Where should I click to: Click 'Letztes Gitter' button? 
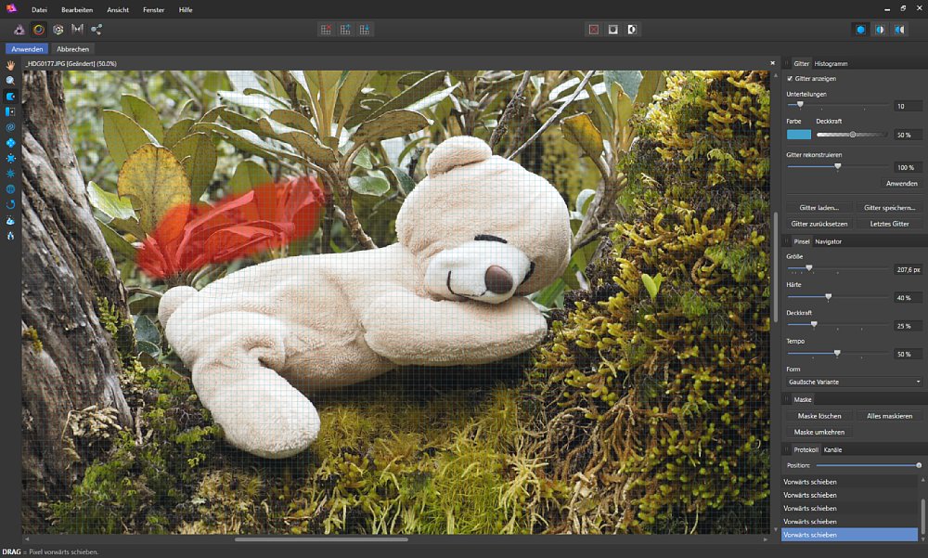[890, 224]
